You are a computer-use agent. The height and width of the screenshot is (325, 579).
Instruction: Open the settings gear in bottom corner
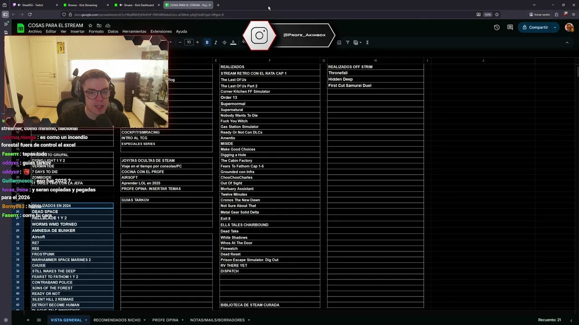pyautogui.click(x=5, y=320)
